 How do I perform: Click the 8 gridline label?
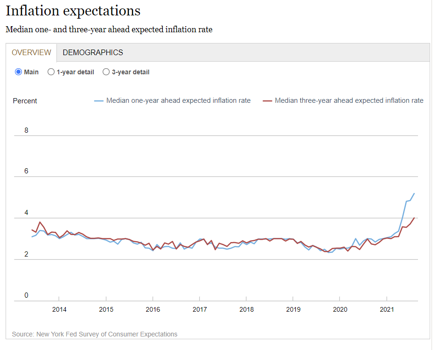point(26,130)
